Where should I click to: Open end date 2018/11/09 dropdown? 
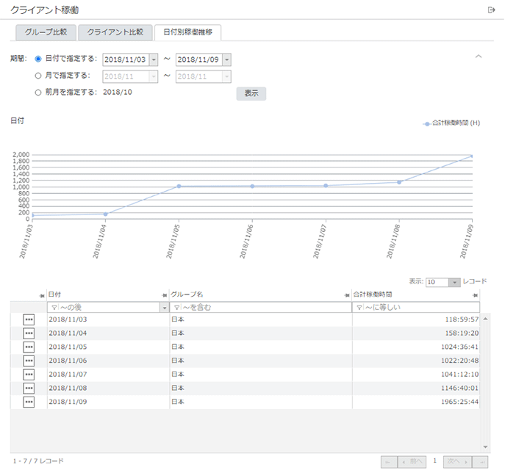[226, 59]
